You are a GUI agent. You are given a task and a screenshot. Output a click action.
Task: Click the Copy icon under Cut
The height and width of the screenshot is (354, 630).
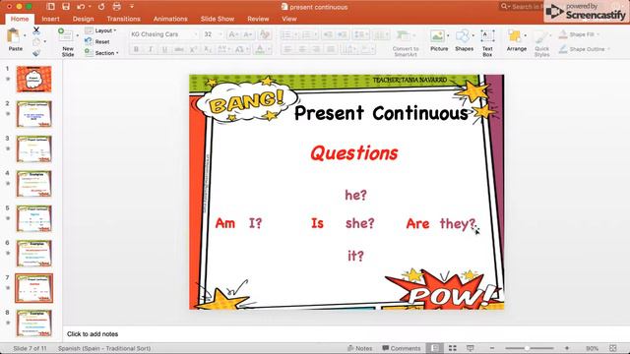36,41
